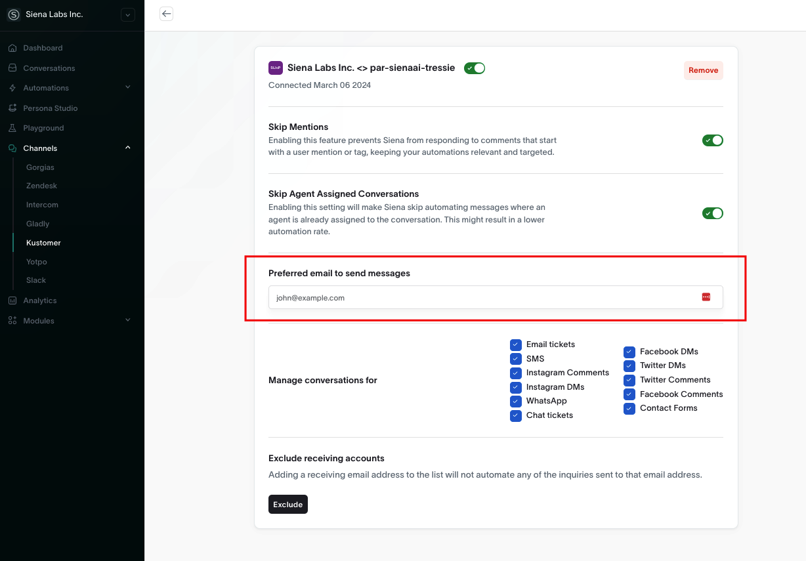Select the Yotpo channel

click(x=37, y=262)
